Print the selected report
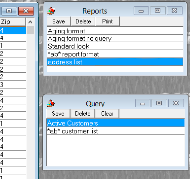 [x=107, y=21]
